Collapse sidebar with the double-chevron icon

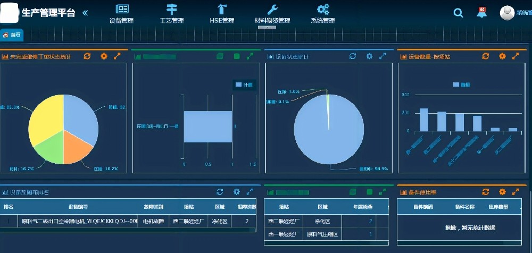(x=85, y=13)
